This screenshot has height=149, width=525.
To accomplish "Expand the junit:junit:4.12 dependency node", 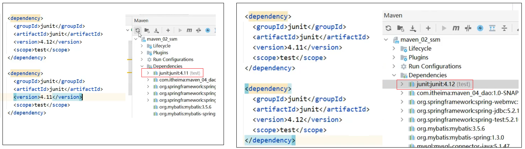I will click(402, 84).
